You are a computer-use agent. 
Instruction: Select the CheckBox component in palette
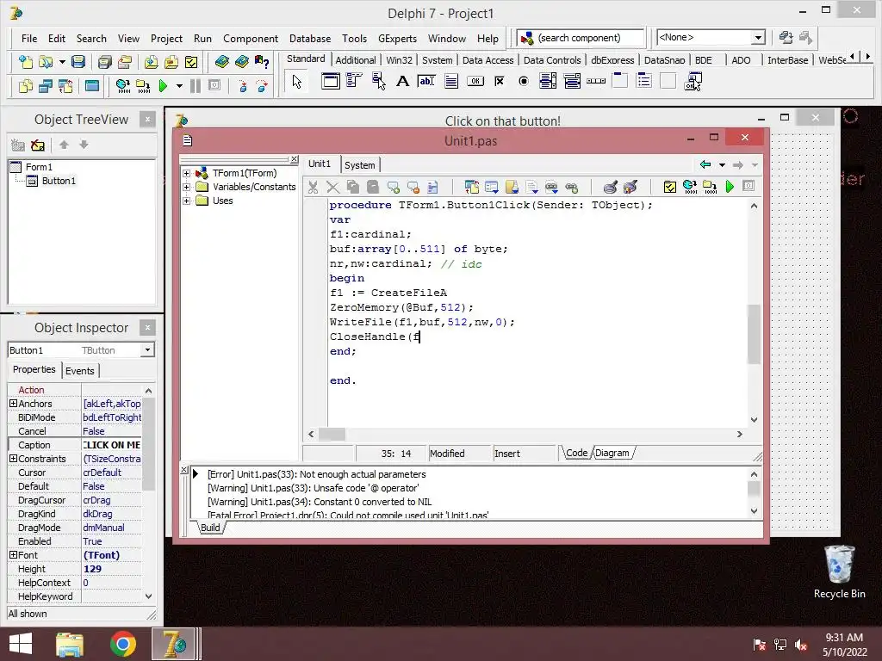[x=500, y=82]
